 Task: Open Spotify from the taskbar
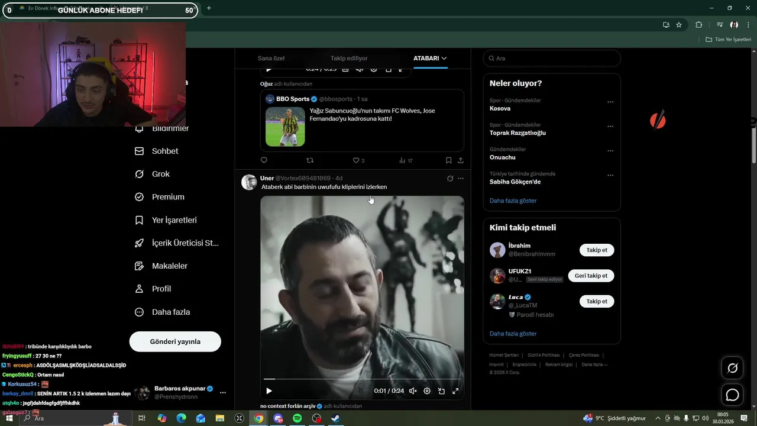297,418
